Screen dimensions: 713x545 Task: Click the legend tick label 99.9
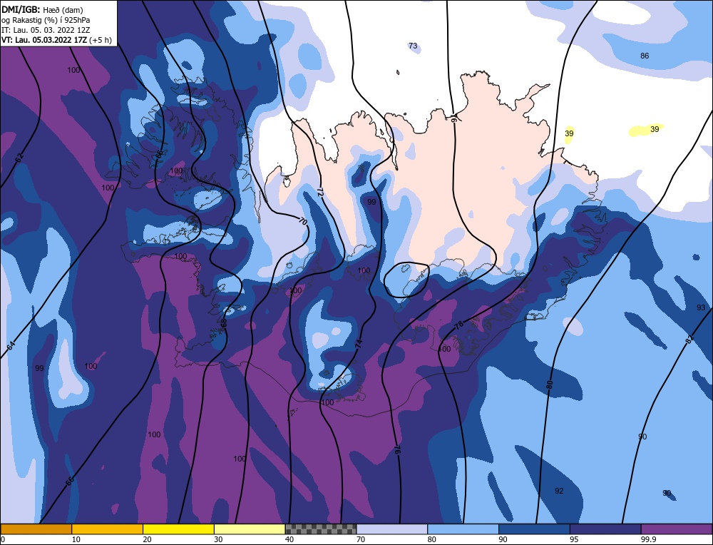click(647, 539)
